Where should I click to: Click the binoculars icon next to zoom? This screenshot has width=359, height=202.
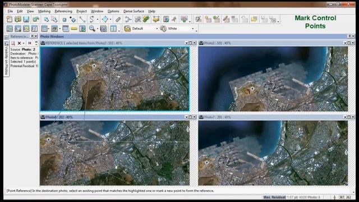(103, 29)
